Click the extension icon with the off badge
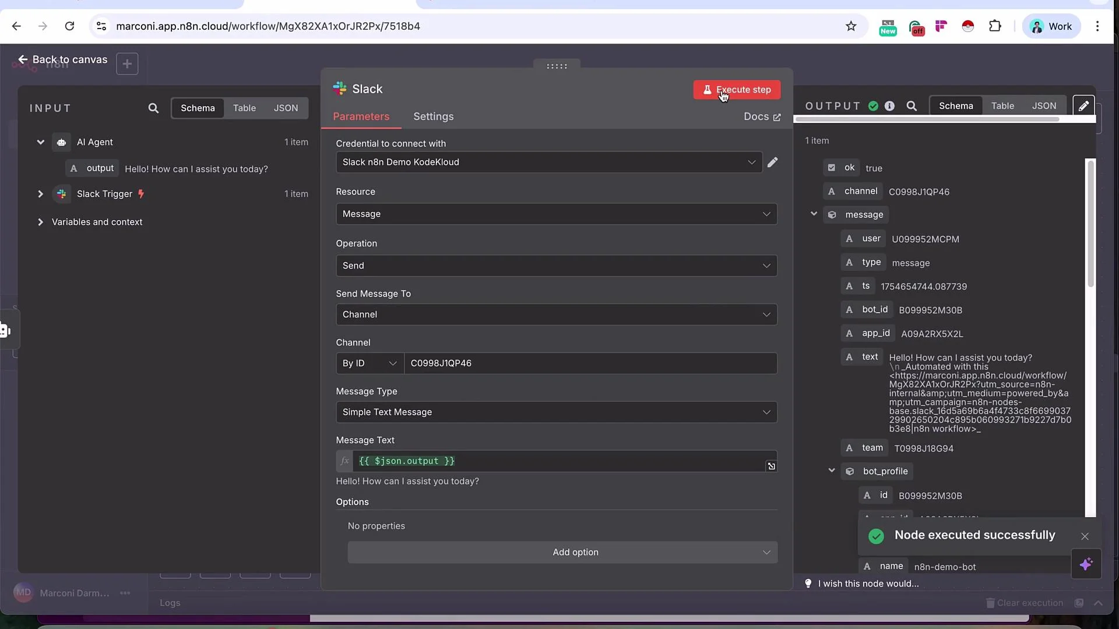The height and width of the screenshot is (629, 1119). coord(916,27)
